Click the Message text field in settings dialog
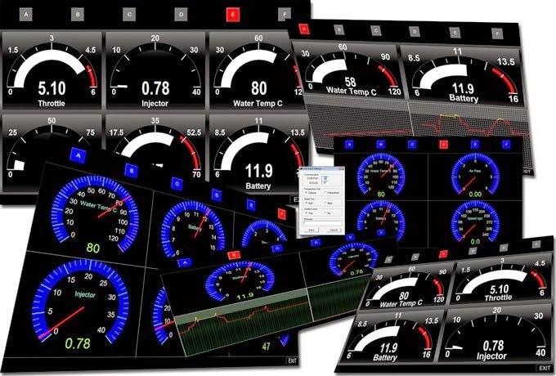 322,223
